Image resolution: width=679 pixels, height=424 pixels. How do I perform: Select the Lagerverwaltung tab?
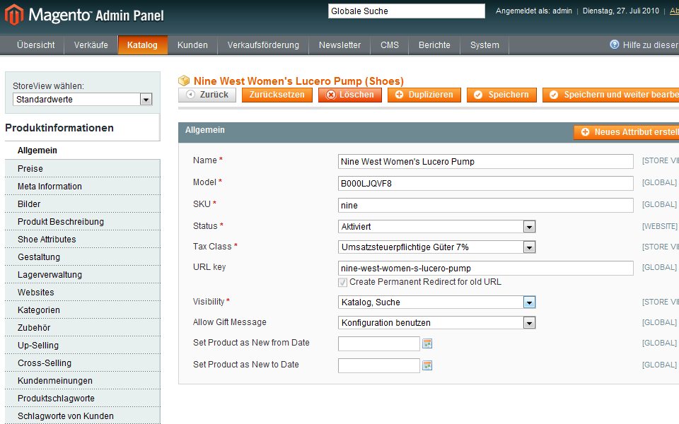pyautogui.click(x=82, y=275)
